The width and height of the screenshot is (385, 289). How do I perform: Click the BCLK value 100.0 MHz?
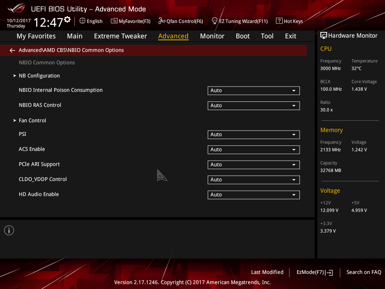pyautogui.click(x=331, y=89)
